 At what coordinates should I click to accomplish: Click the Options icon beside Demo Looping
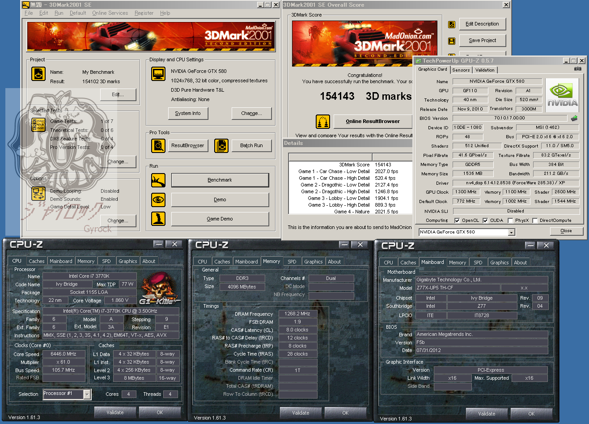tap(38, 194)
